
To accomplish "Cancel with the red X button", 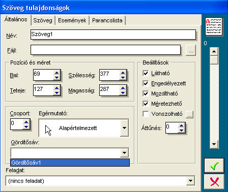I will click(x=214, y=182).
